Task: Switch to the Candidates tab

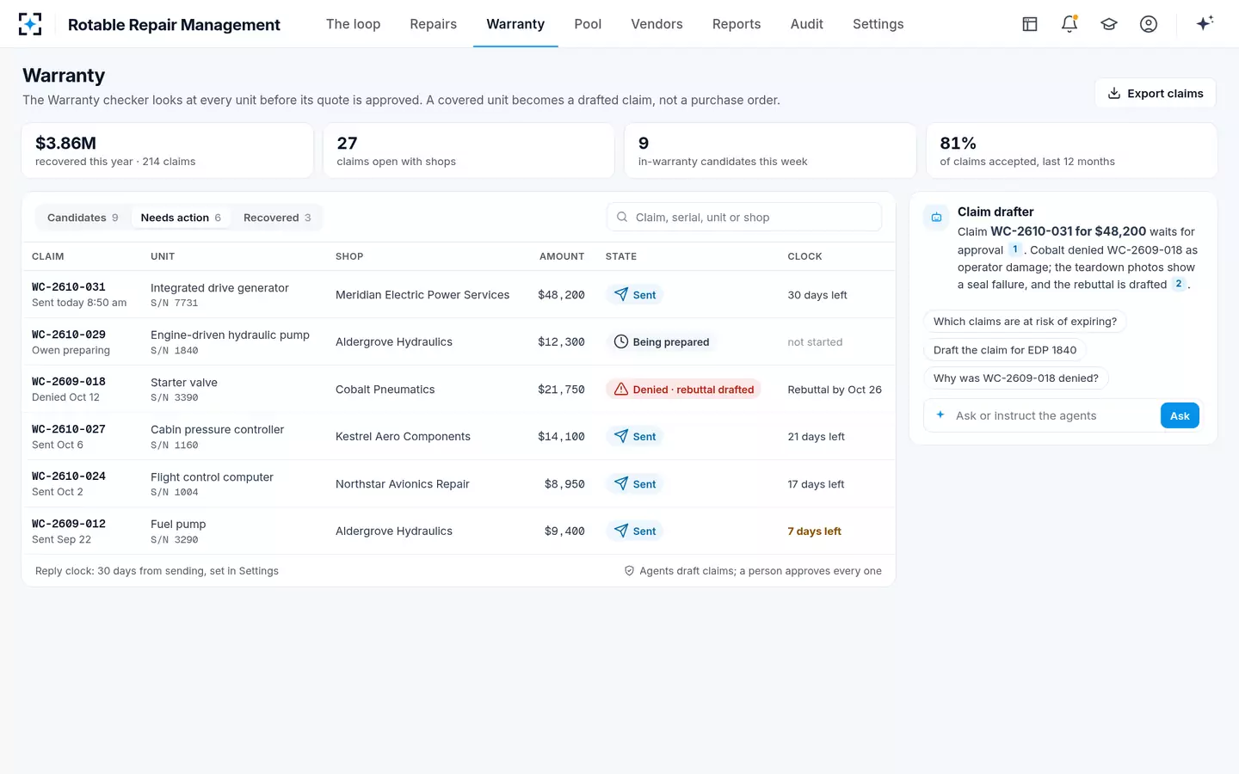Action: tap(83, 218)
